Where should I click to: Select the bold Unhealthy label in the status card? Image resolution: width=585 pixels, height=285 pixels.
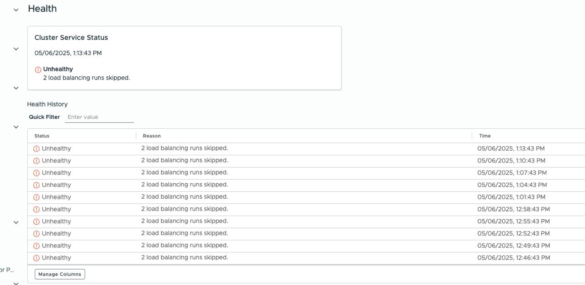[x=58, y=69]
